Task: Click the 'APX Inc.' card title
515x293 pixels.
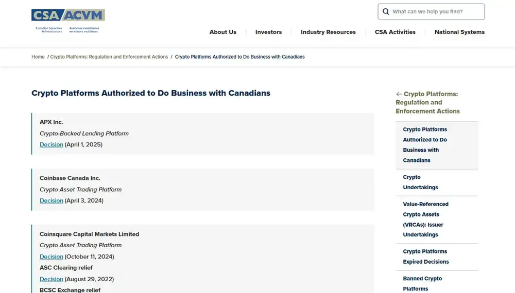Action: coord(51,122)
